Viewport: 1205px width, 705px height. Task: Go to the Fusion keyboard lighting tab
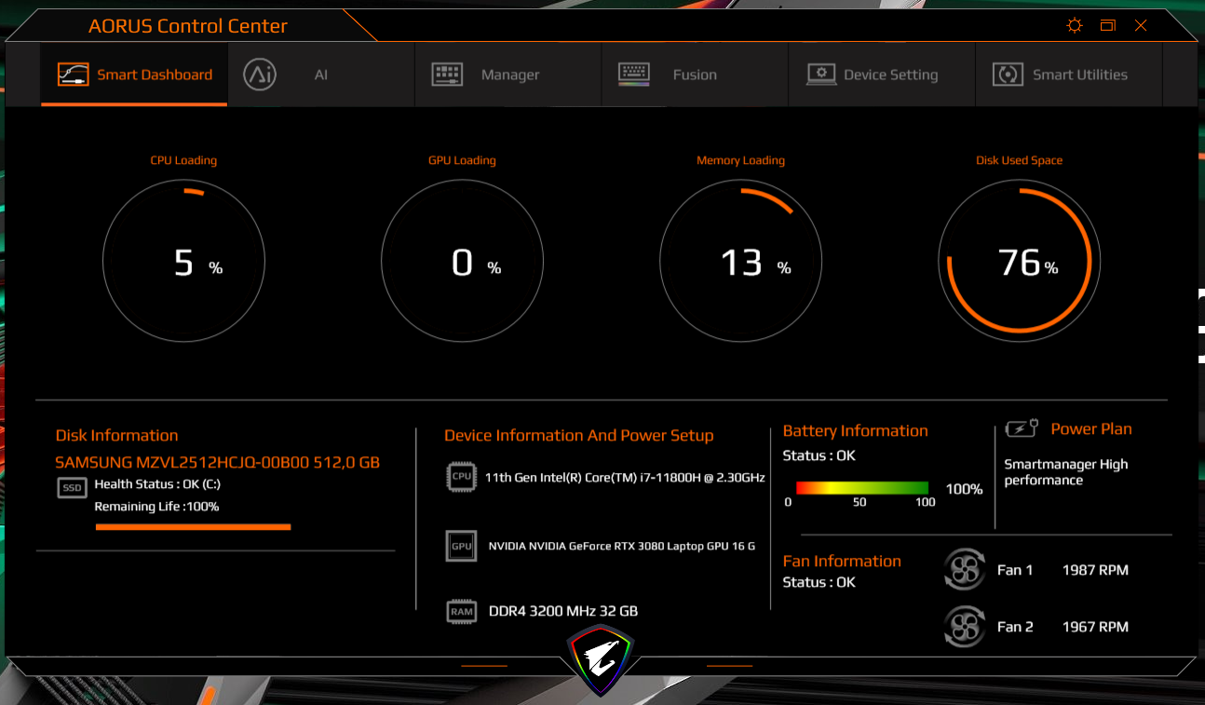694,75
